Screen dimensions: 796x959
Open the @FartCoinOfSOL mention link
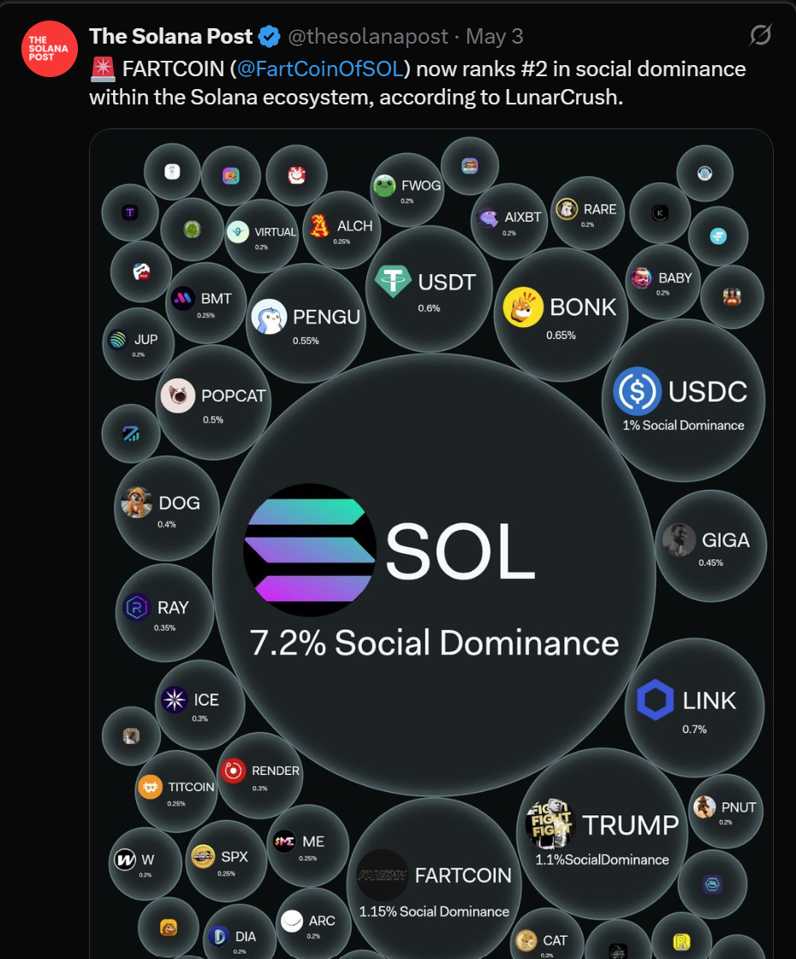(x=320, y=69)
